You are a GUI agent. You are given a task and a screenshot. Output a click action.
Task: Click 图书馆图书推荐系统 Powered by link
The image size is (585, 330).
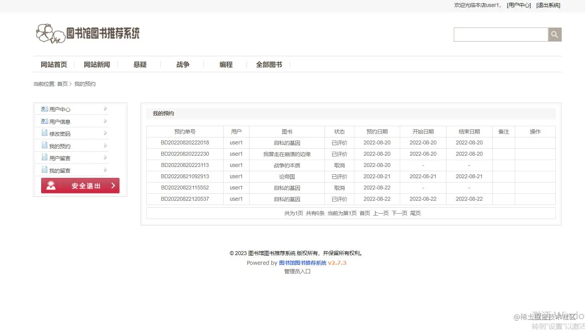[303, 263]
